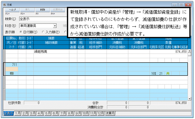
Task: Click the 補助摘要 column header
Action: [51, 42]
